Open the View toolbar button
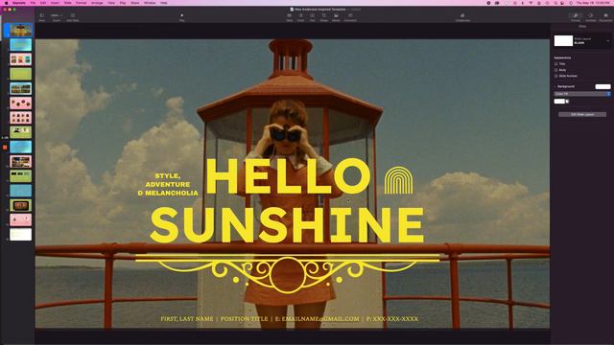614x345 pixels. coord(41,17)
